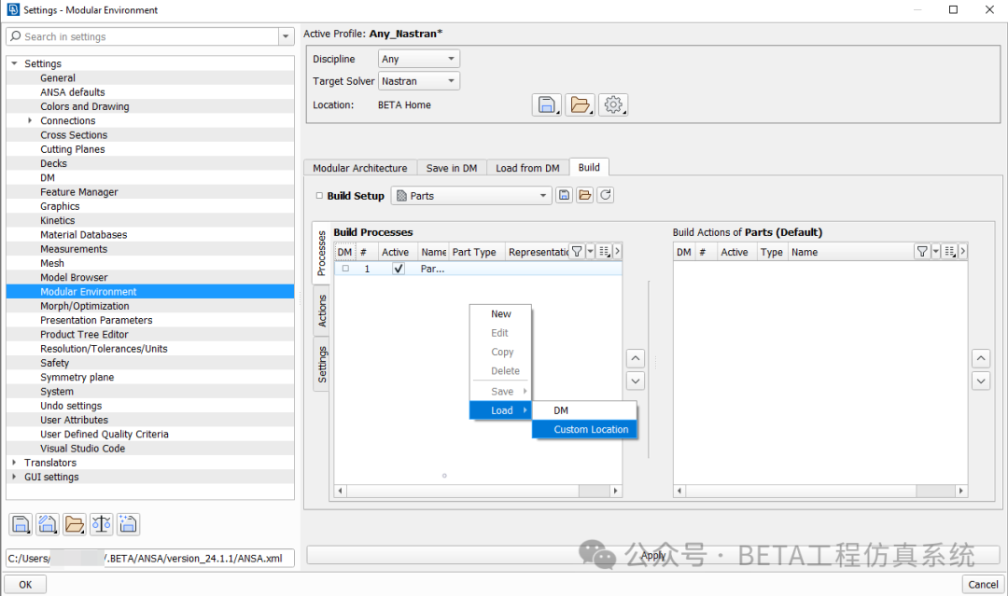Expand the Connections tree node

coord(30,120)
